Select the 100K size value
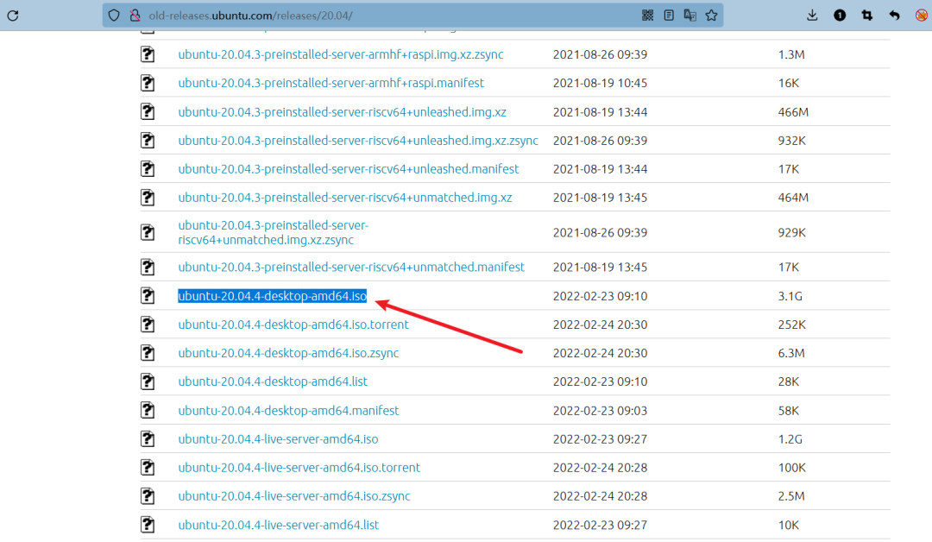Viewport: 932px width, 542px height. click(791, 468)
